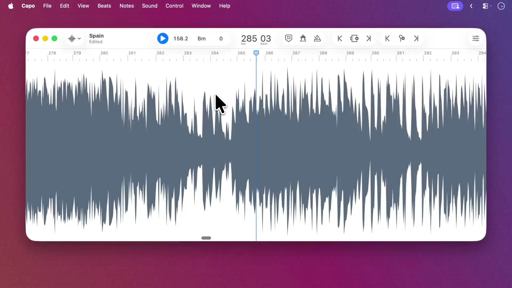Click the Spain document title

(x=96, y=36)
